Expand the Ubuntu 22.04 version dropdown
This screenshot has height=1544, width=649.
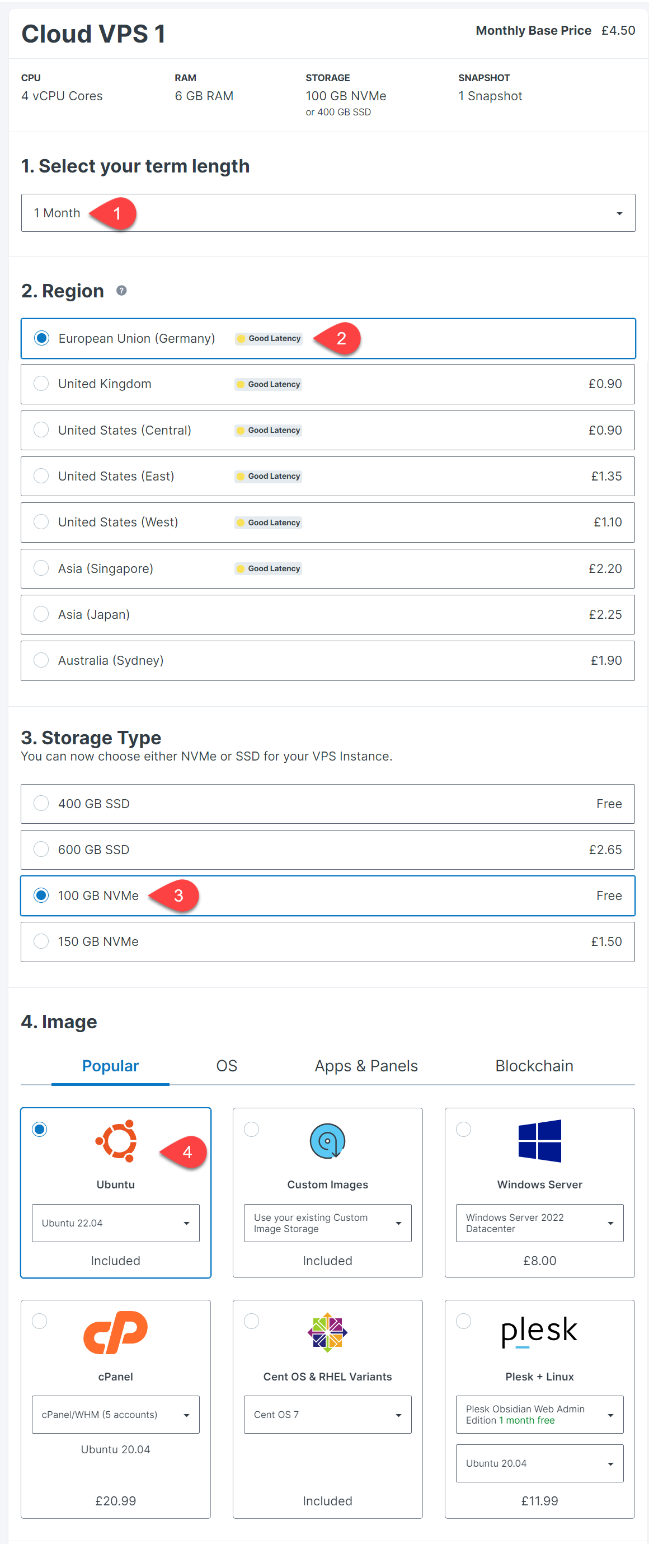(116, 1223)
